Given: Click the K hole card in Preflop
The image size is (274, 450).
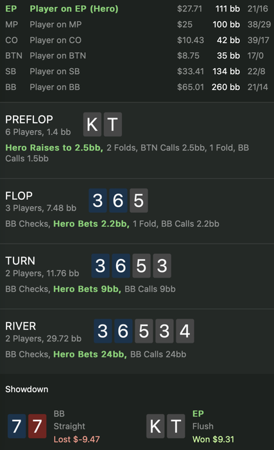Looking at the screenshot, I should (92, 124).
